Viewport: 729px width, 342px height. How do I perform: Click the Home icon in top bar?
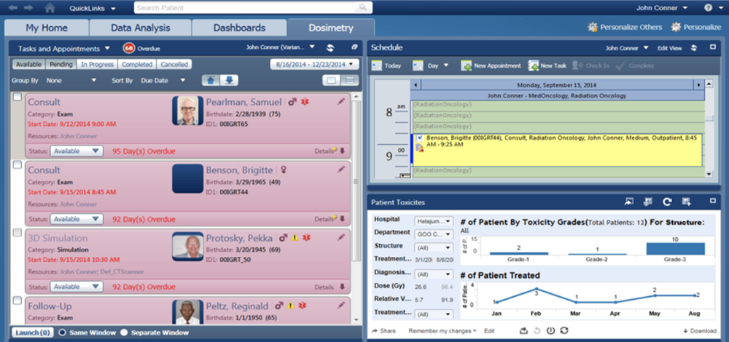[x=50, y=8]
